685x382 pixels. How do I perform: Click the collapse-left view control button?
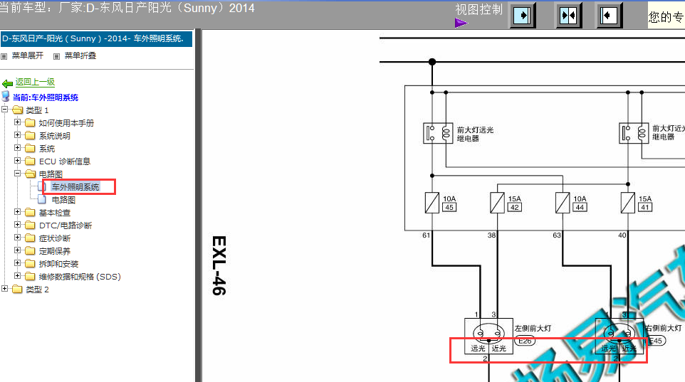click(609, 16)
